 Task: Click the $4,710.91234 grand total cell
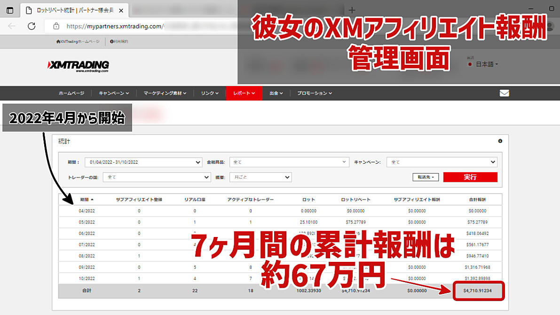point(478,291)
